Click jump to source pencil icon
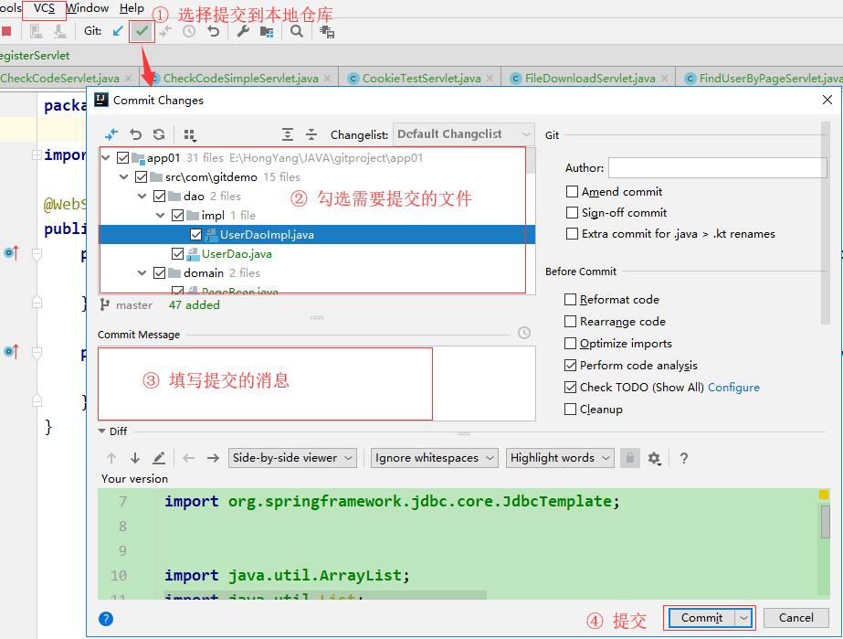The width and height of the screenshot is (843, 639). click(159, 458)
